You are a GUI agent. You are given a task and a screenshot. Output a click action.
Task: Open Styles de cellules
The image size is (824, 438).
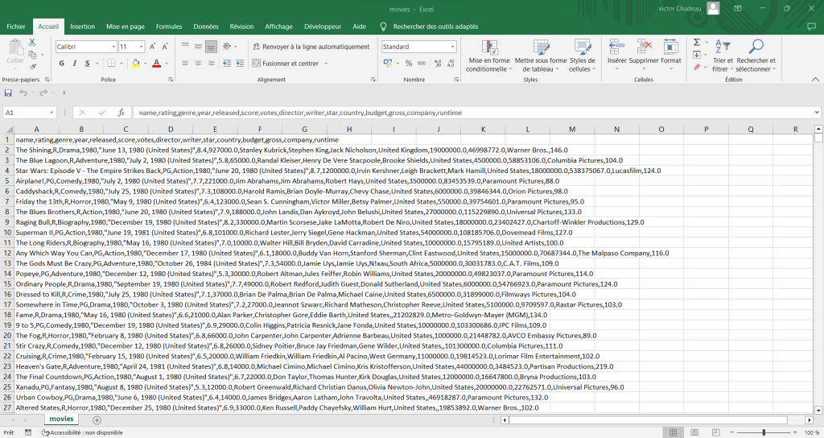(583, 56)
